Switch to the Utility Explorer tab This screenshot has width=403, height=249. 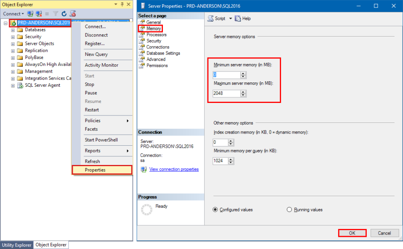[x=17, y=245]
